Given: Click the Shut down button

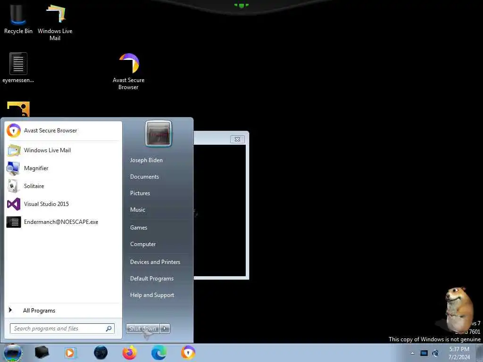Looking at the screenshot, I should tap(142, 329).
